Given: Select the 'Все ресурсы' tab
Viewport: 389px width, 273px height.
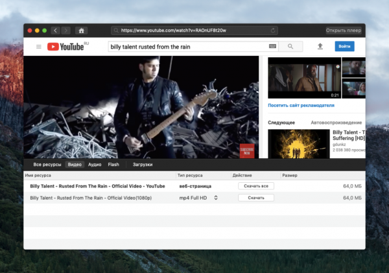Looking at the screenshot, I should (47, 165).
